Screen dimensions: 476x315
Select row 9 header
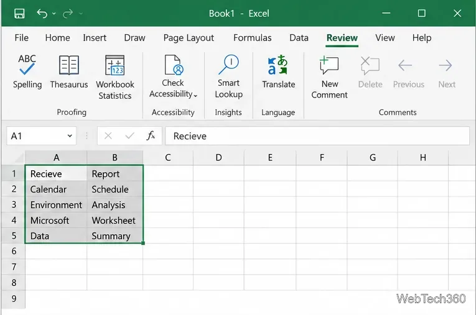13,299
